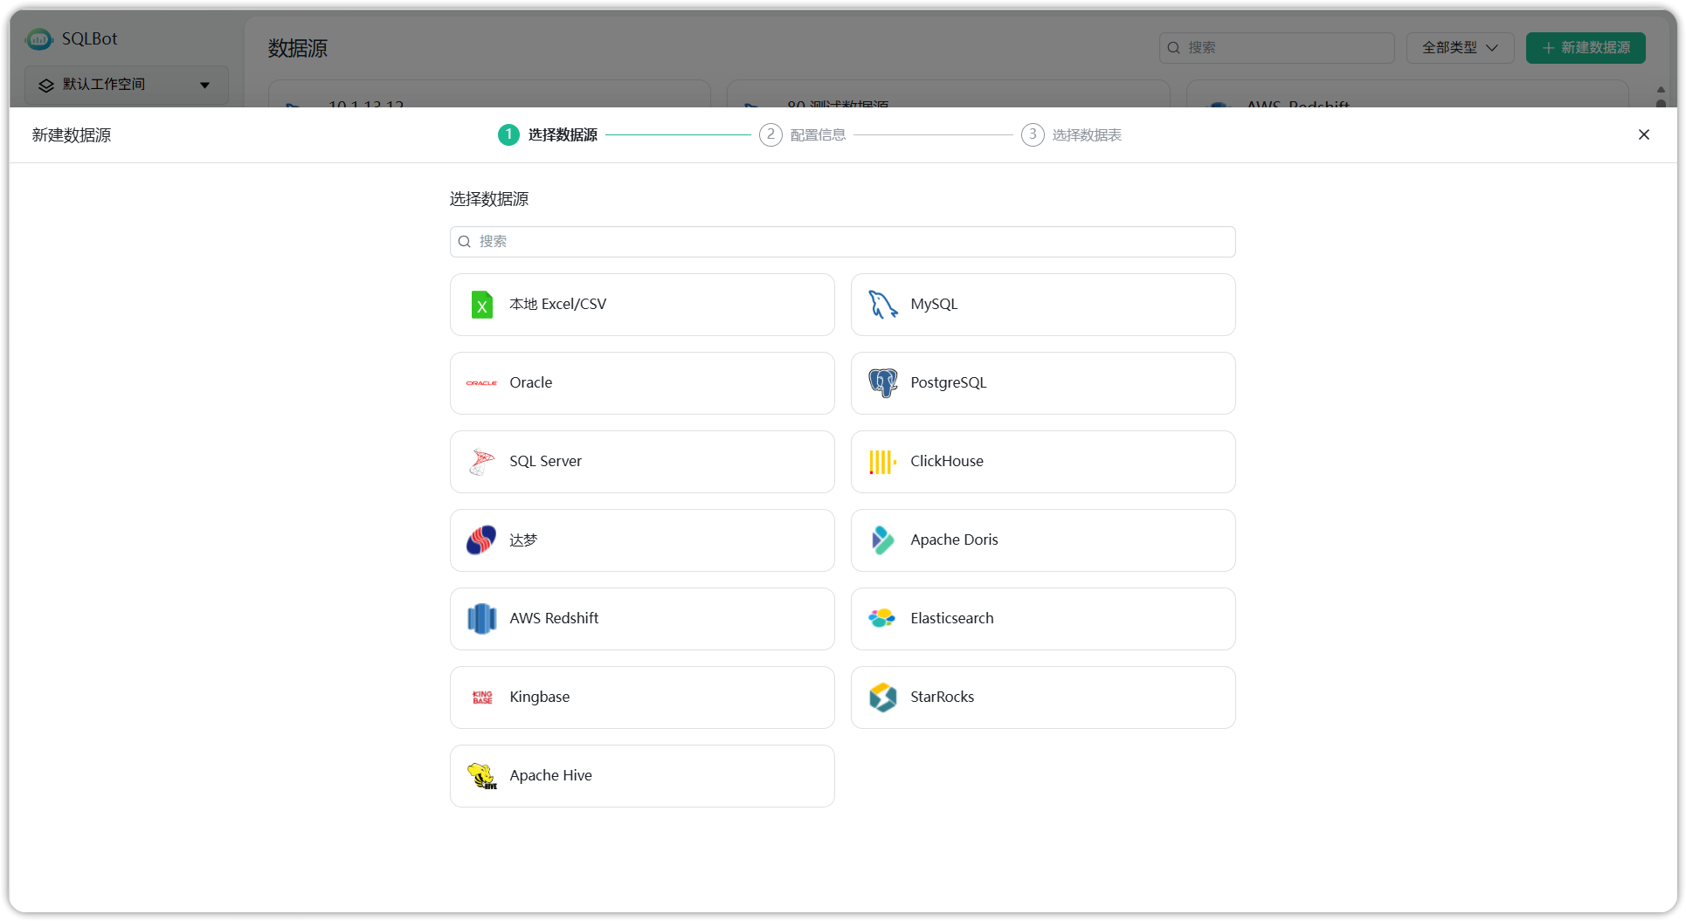Choose the Apache Hive label
Screen dimensions: 1686x921
pyautogui.click(x=550, y=776)
